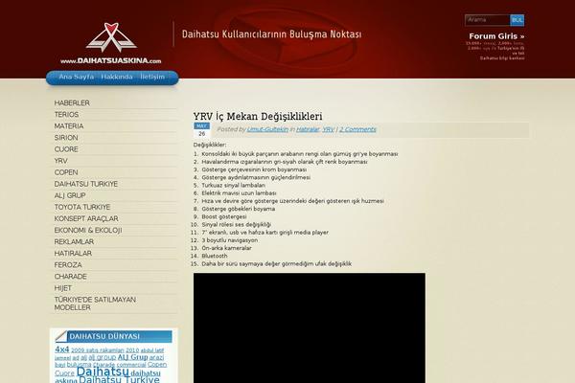Select HABERLER in the sidebar
Screen dimensions: 575x383
coord(72,103)
